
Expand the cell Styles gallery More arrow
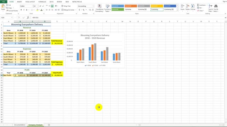coord(178,10)
